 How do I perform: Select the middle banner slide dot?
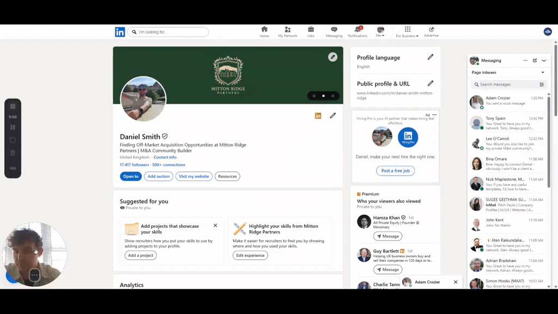[323, 96]
